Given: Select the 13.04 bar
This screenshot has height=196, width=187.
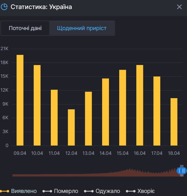Looking at the screenshot, I should click(x=89, y=119).
